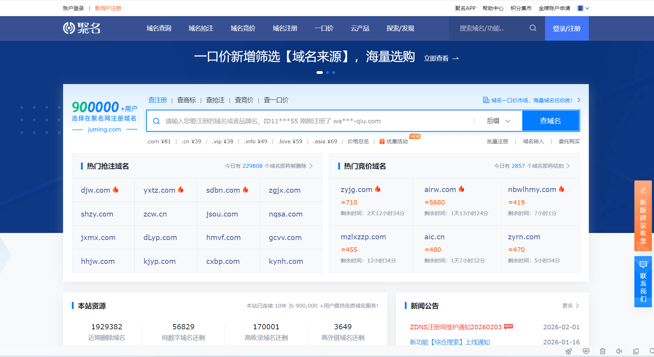Switch to the 查商标 tab
Screen dimensions: 654x357
click(x=186, y=100)
